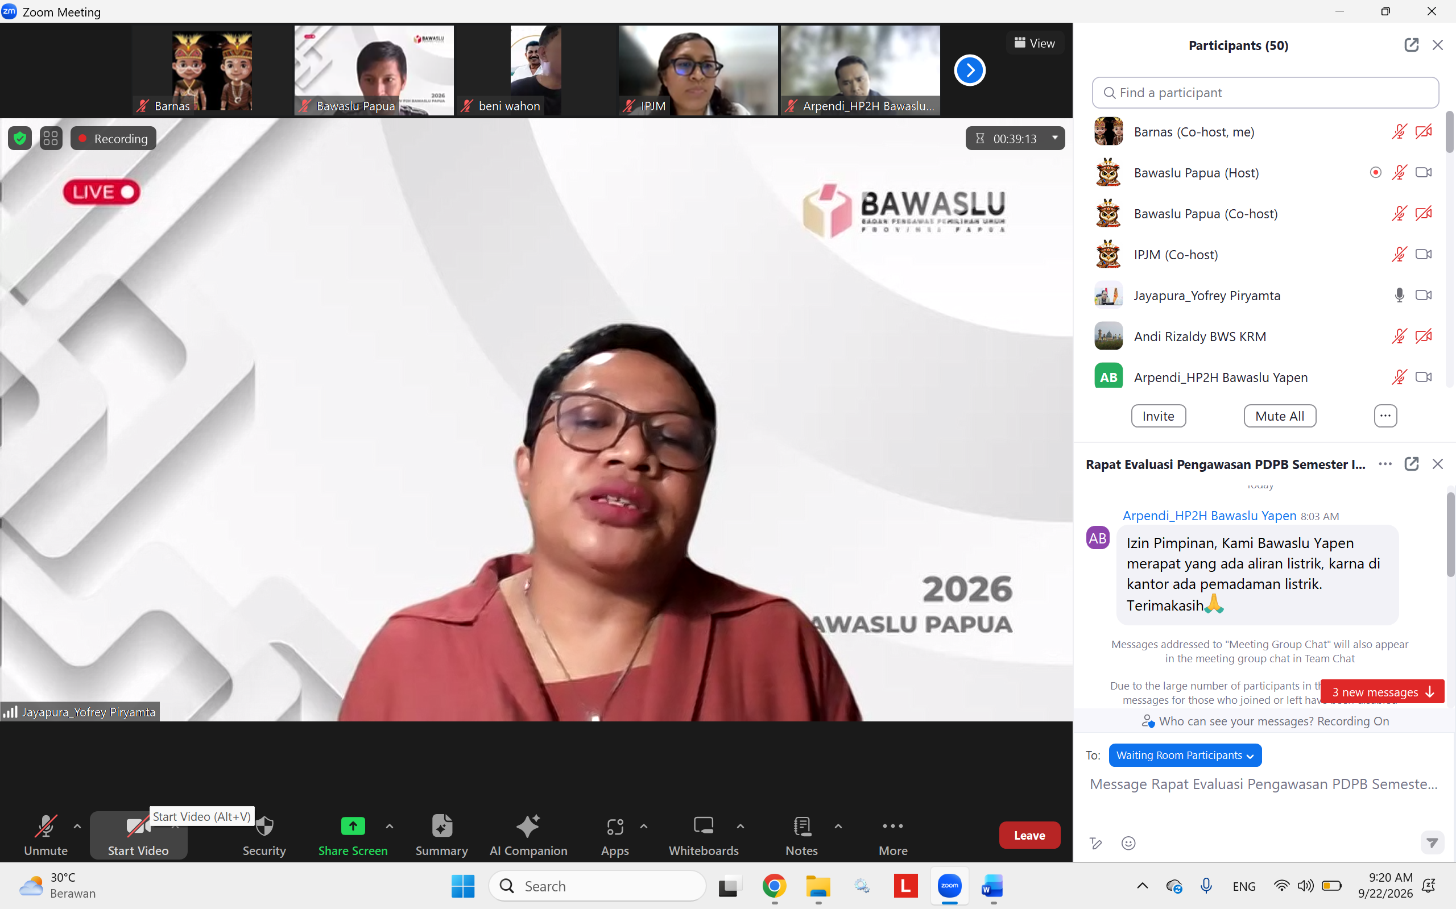Open Waiting Room Participants recipient dropdown
The width and height of the screenshot is (1456, 909).
pyautogui.click(x=1185, y=755)
